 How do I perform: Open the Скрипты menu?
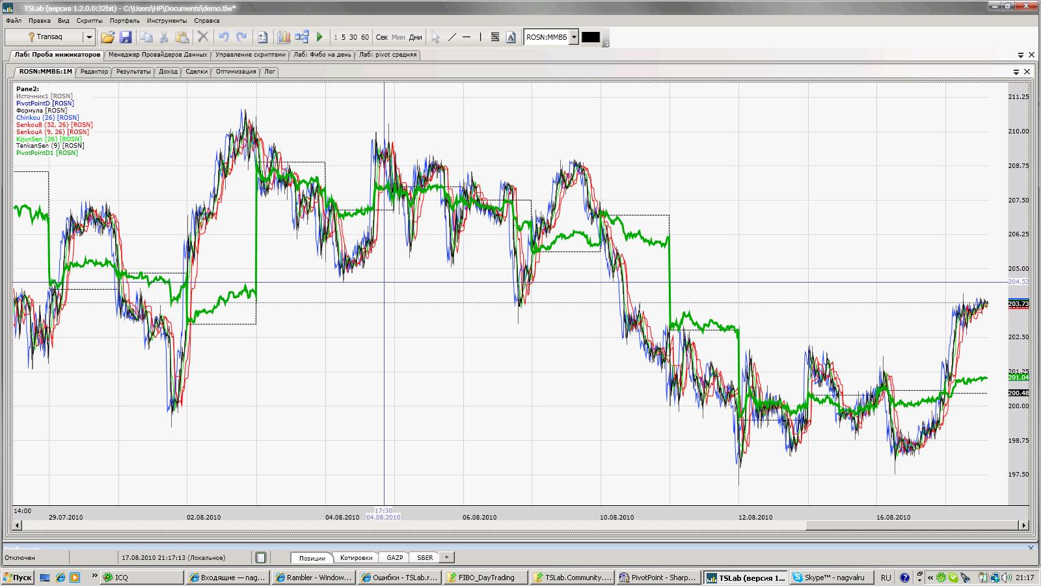89,21
